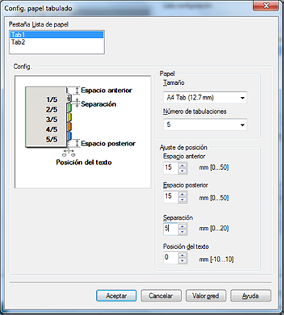The image size is (284, 315).
Task: Click the Cancelar button
Action: 161,296
